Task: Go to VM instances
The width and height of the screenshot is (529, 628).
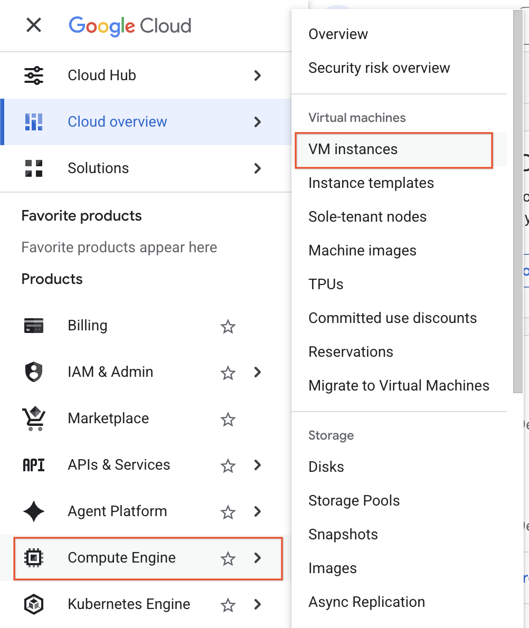Action: point(399,149)
